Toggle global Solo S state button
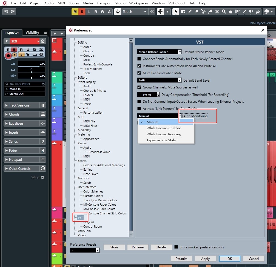 82,12
